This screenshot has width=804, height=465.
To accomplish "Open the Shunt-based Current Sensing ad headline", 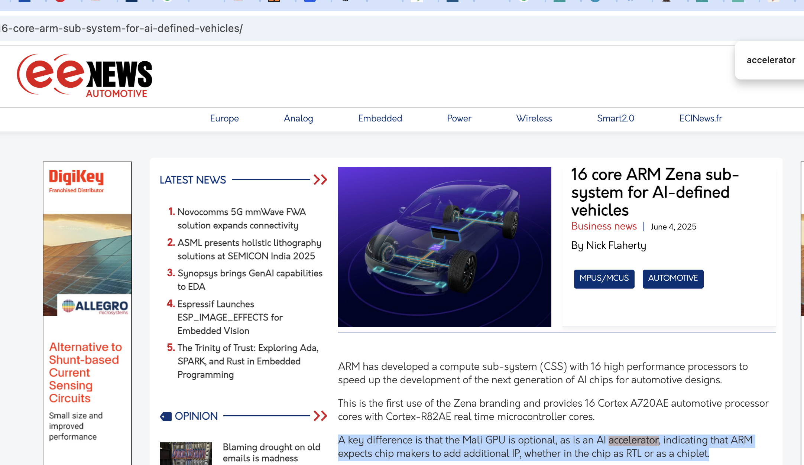I will (x=85, y=373).
